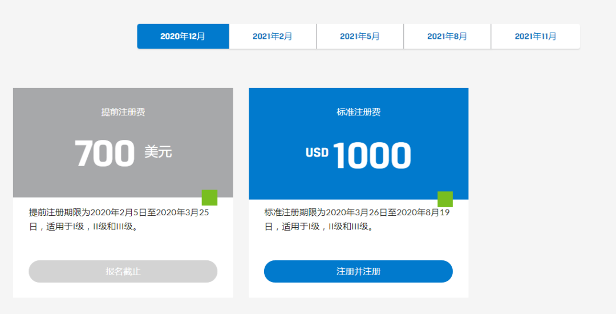
Task: Click the 提前注册费 card heading
Action: (x=123, y=112)
